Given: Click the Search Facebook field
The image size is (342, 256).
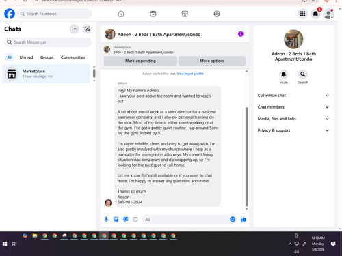Looking at the screenshot, I should pos(55,14).
